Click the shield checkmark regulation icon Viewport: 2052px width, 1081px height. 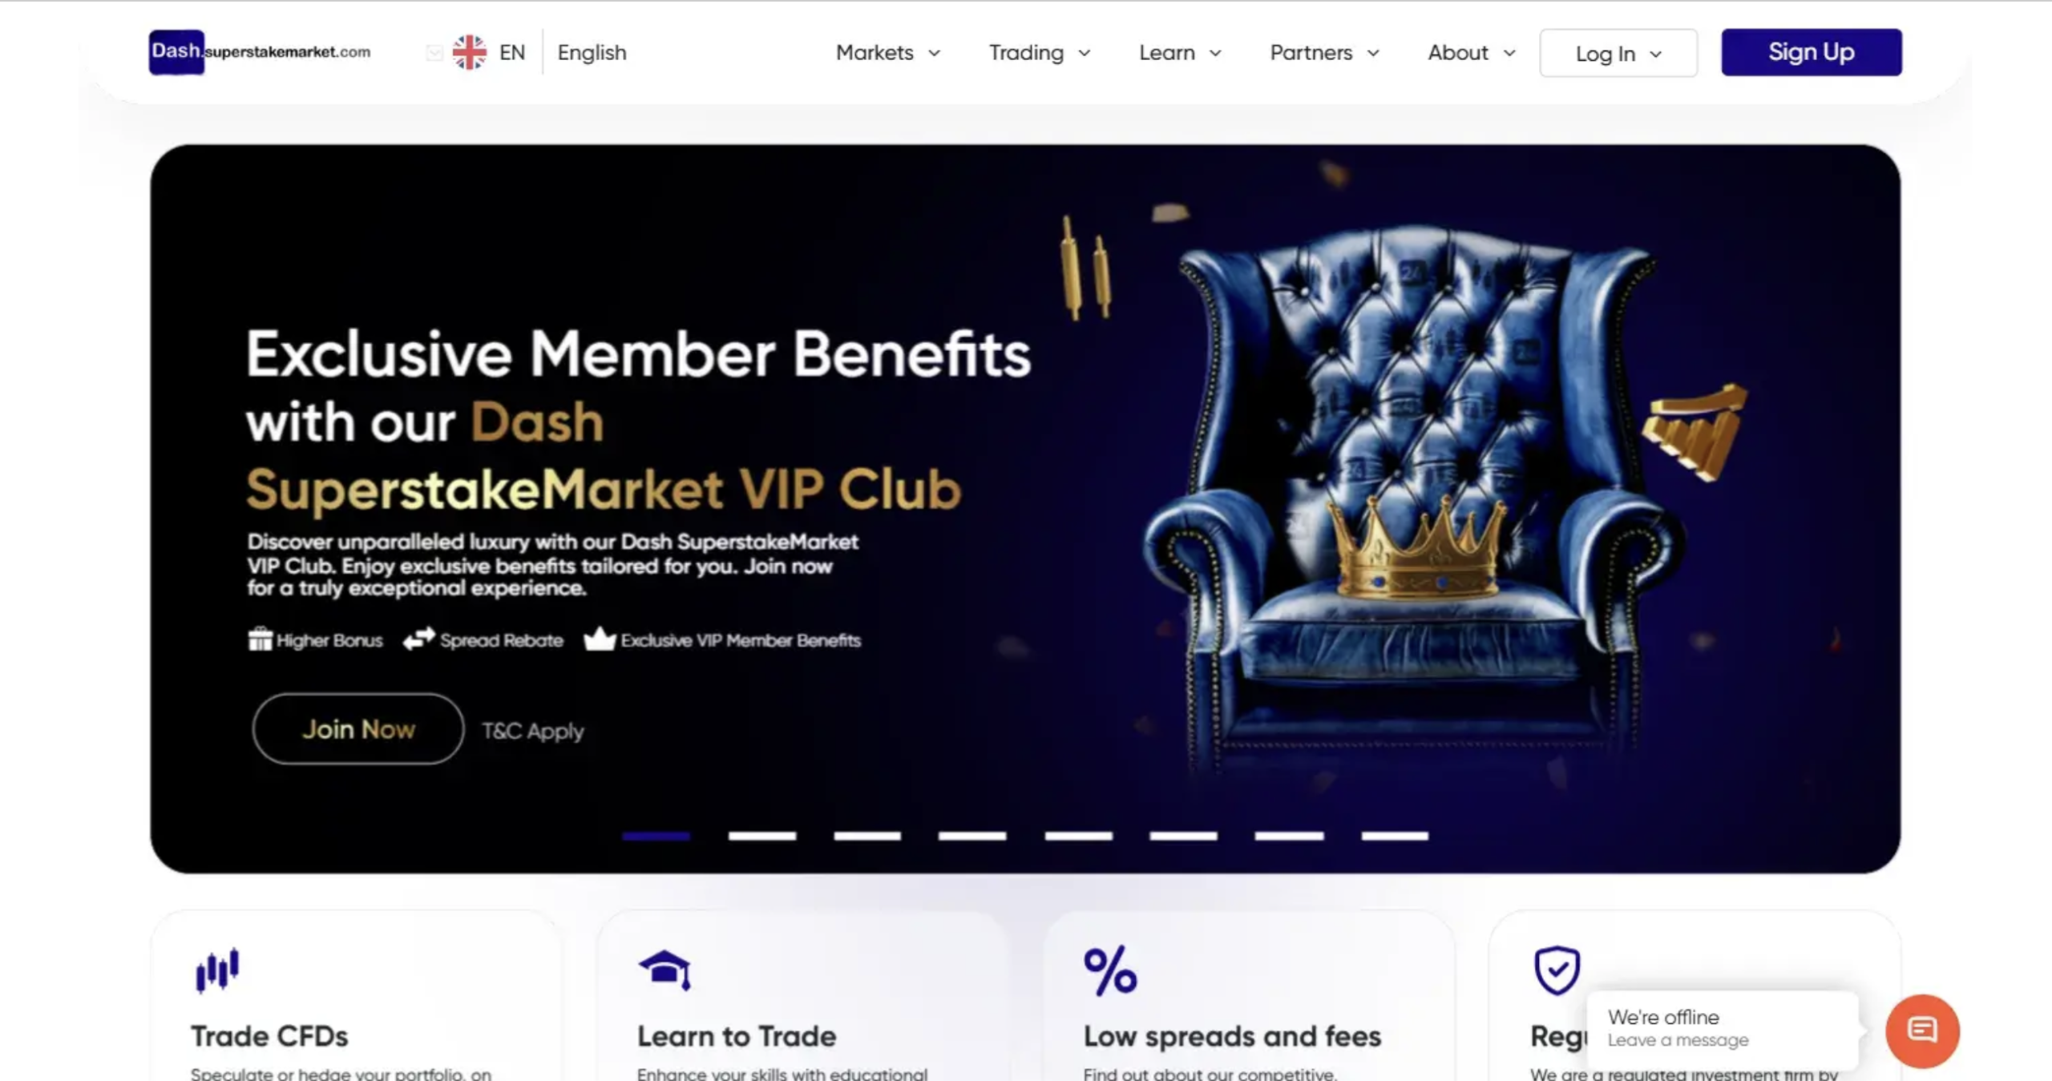point(1557,970)
